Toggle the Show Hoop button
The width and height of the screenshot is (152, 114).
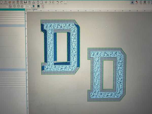coord(141,2)
